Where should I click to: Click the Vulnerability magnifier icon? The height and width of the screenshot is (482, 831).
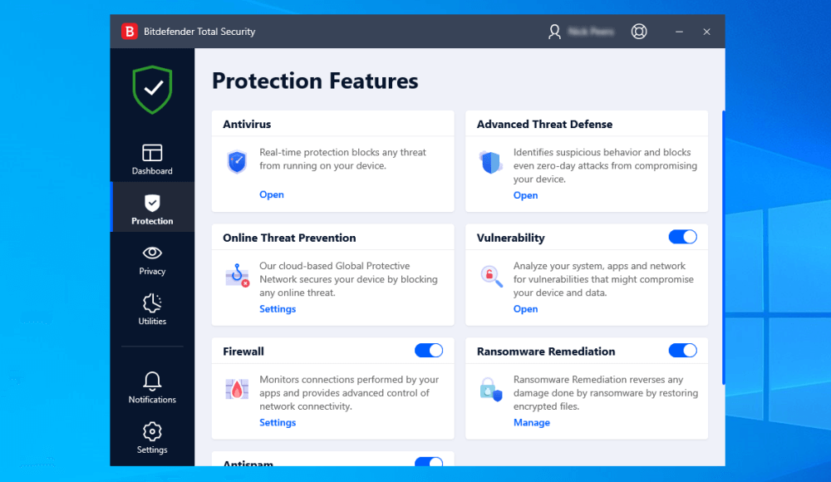(491, 276)
